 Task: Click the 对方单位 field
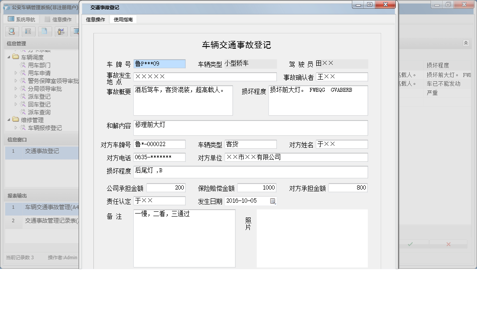click(296, 157)
